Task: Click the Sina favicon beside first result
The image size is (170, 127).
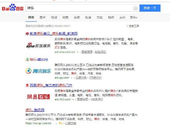Action: point(27,34)
